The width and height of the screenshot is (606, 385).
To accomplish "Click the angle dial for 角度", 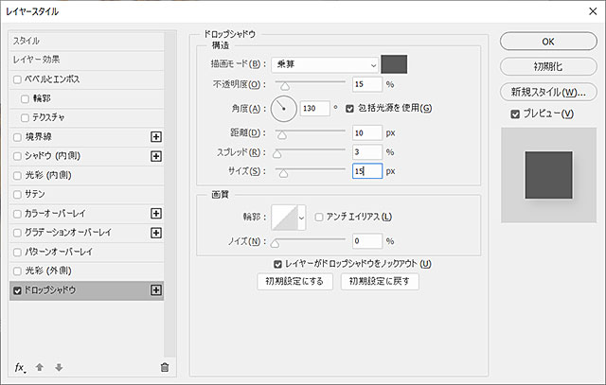I will [x=284, y=109].
